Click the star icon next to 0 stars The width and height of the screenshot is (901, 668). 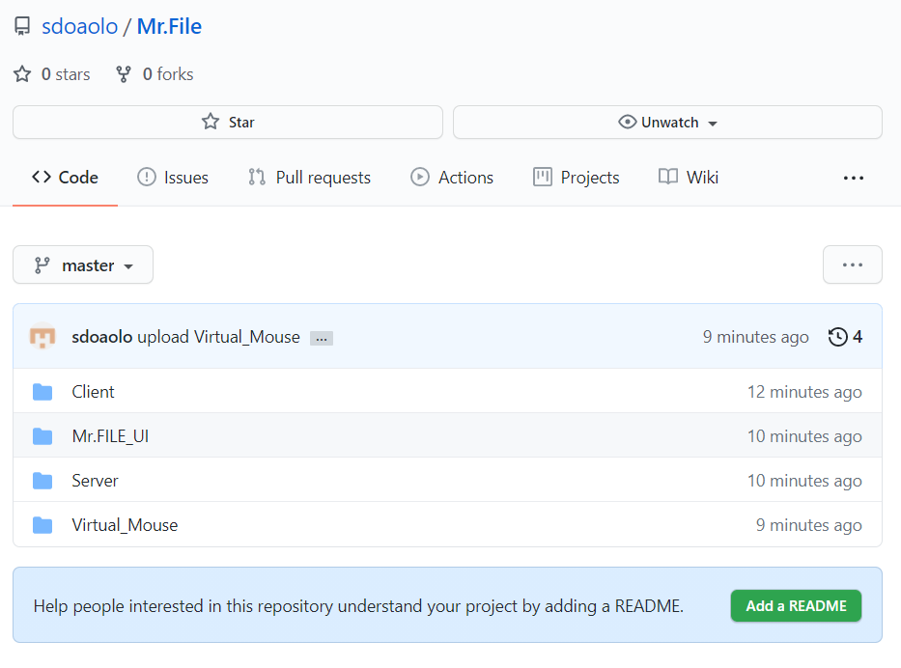[22, 74]
